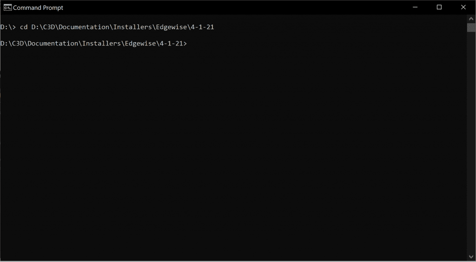The height and width of the screenshot is (262, 476).
Task: Click "4-1-21" at the end of the cd command
Action: (x=202, y=27)
